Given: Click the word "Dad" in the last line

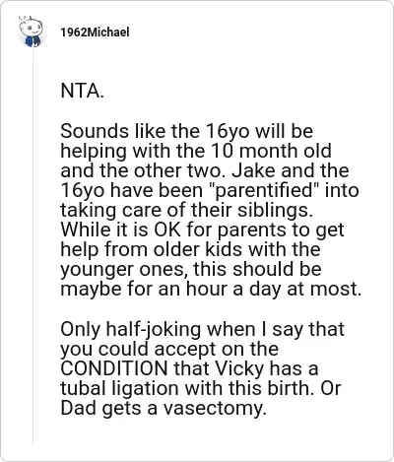Looking at the screenshot, I should point(79,409).
